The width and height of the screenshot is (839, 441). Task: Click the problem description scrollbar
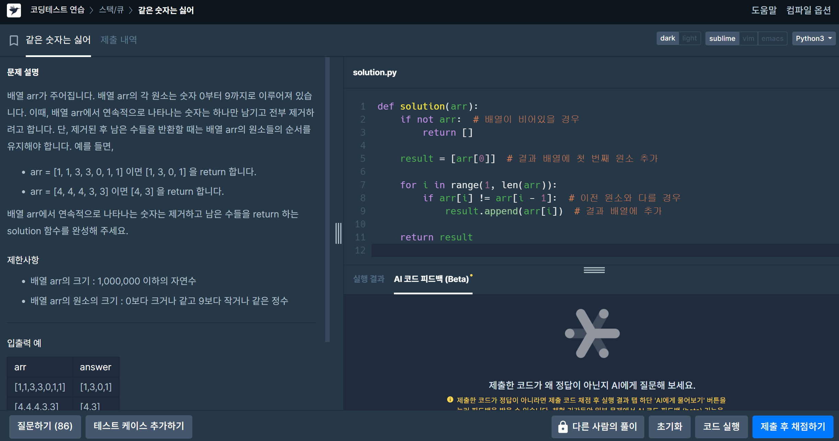pyautogui.click(x=327, y=199)
